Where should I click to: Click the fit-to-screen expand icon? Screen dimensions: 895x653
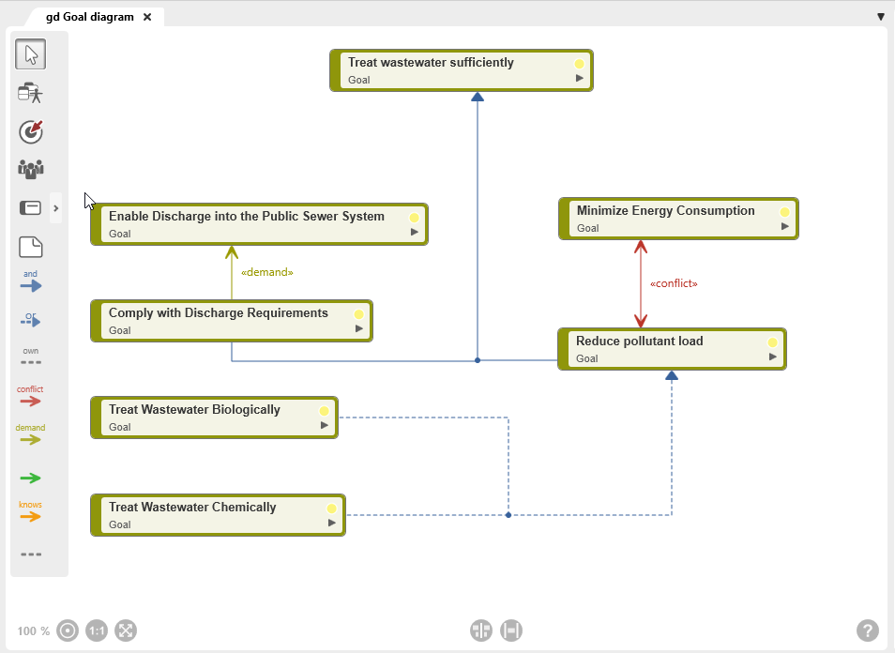pos(126,630)
